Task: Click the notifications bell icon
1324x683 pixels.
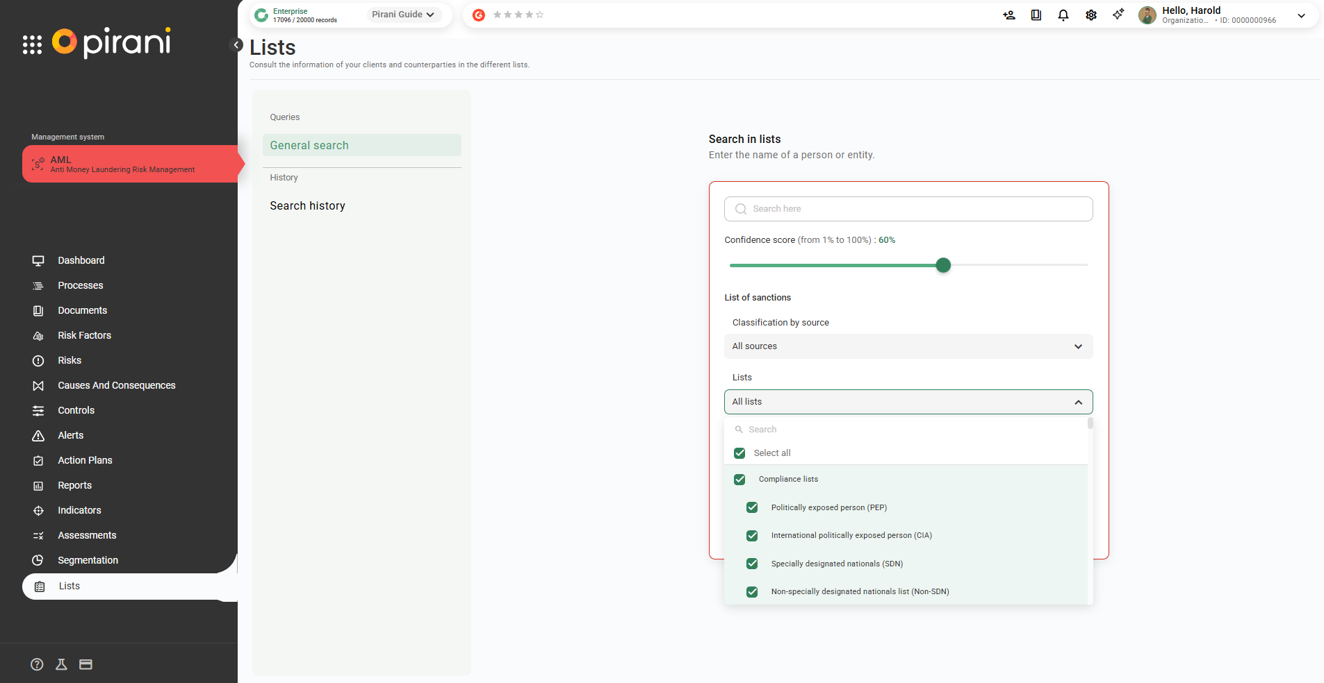Action: tap(1063, 15)
